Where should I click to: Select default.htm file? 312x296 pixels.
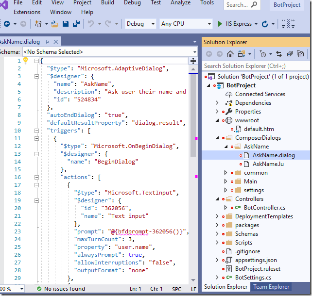coord(259,129)
